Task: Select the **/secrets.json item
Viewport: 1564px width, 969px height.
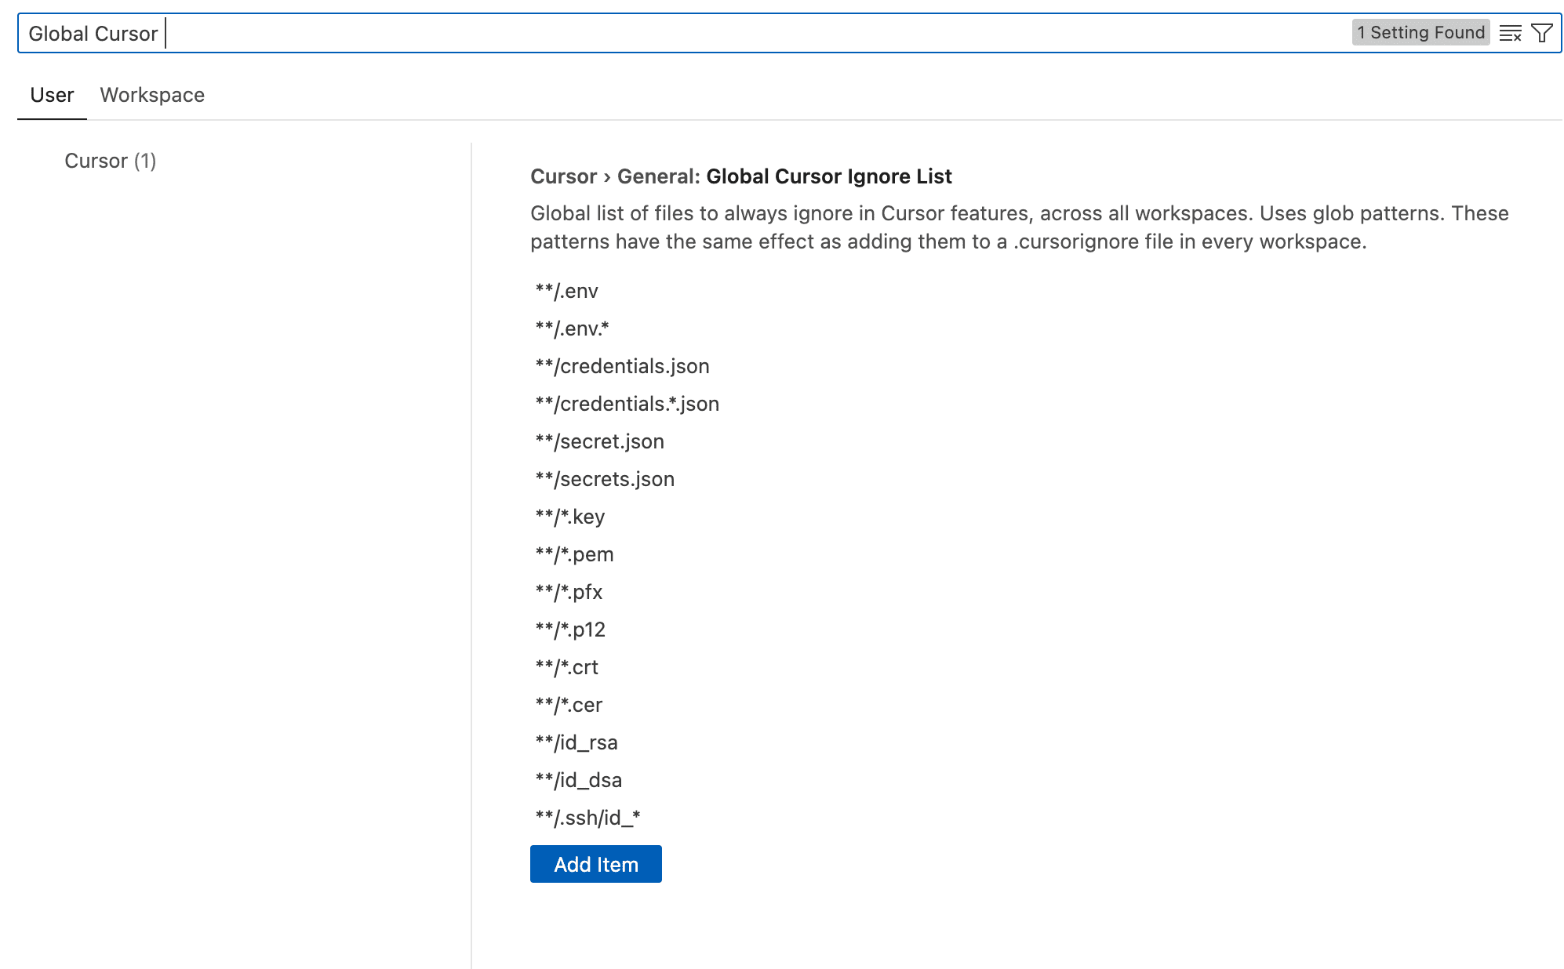Action: (x=605, y=479)
